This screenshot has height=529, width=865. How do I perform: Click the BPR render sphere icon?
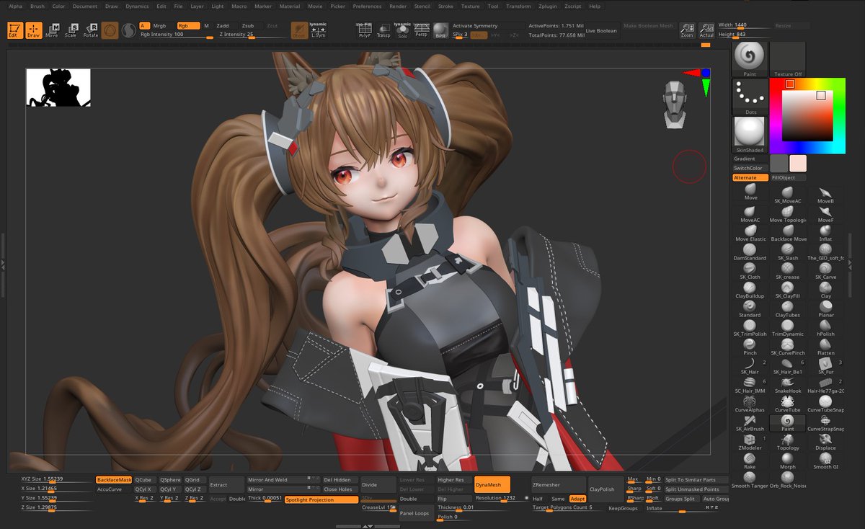coord(440,30)
